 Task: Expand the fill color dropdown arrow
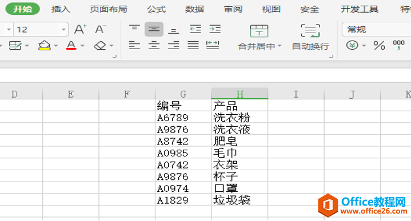55,46
